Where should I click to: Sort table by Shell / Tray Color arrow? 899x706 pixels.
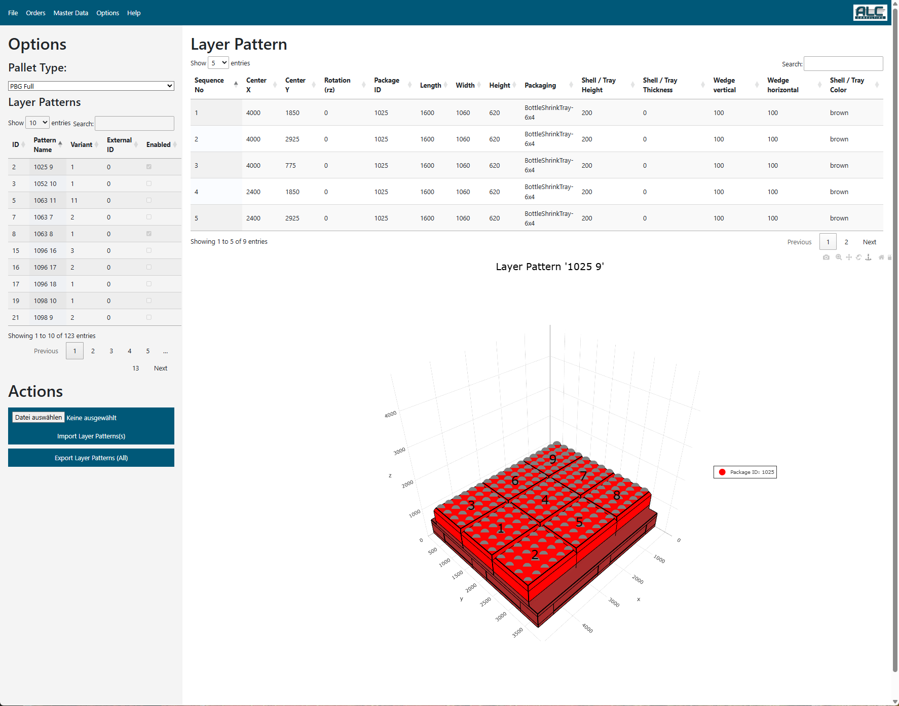tap(877, 85)
